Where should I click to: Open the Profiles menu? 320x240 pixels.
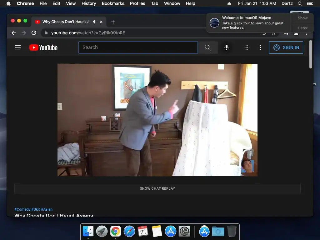pyautogui.click(x=137, y=3)
